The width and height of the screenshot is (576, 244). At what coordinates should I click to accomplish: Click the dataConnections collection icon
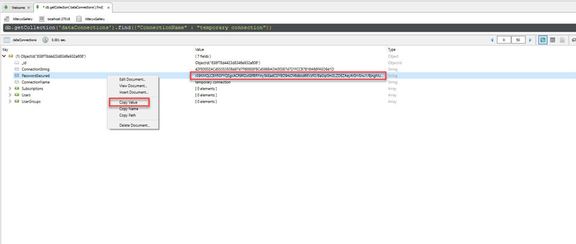(x=7, y=39)
